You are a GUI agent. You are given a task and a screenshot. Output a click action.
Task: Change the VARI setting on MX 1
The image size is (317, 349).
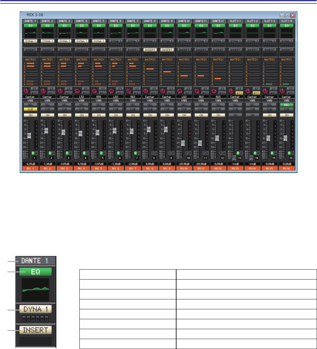pyautogui.click(x=30, y=101)
